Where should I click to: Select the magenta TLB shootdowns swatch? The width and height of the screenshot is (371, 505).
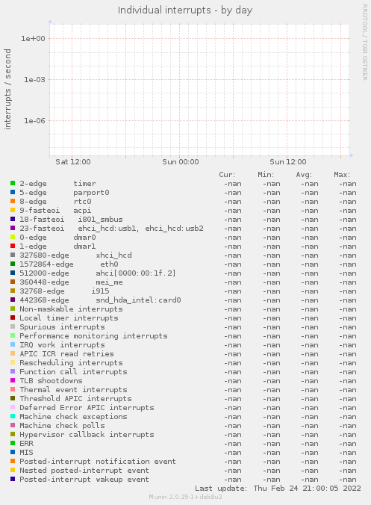pos(13,380)
